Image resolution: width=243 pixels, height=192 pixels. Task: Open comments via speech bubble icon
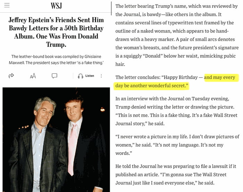tap(55, 76)
